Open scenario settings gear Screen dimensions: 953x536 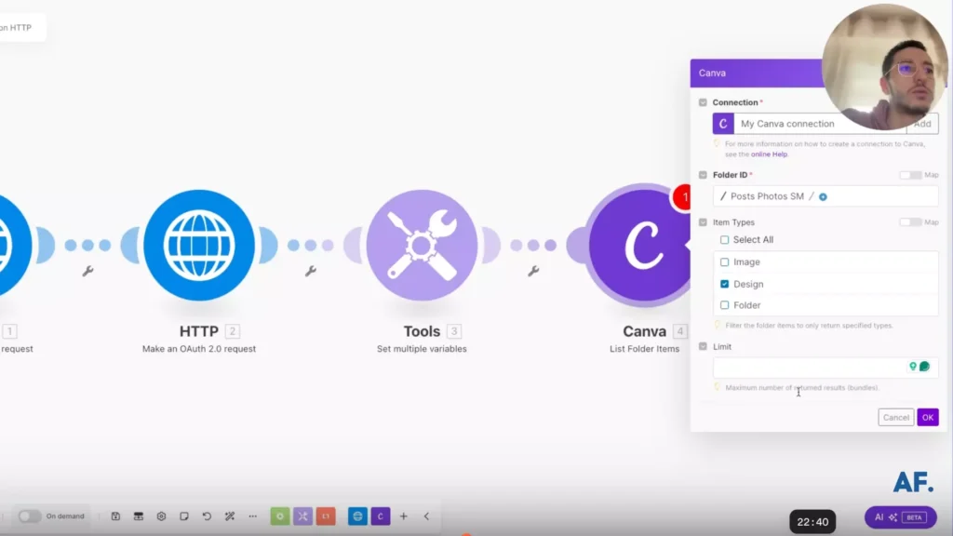pos(161,516)
